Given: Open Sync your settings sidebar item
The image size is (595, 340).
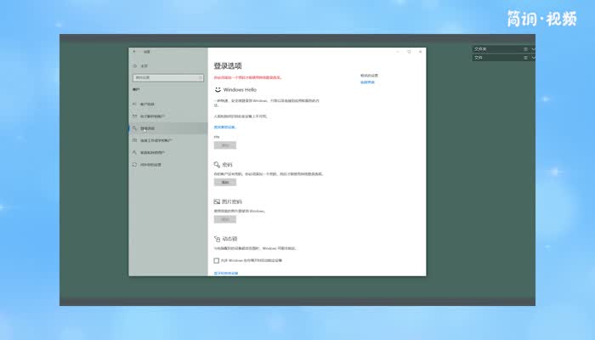Looking at the screenshot, I should [x=150, y=164].
